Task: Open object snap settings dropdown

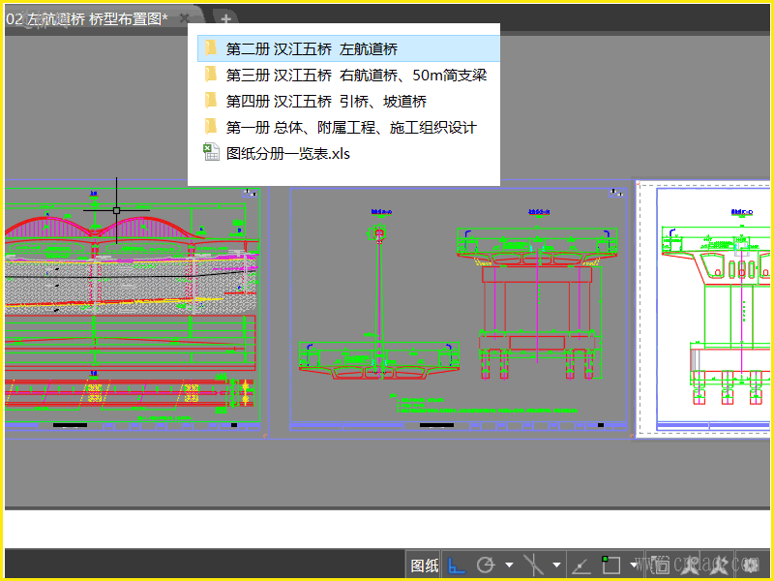Action: pos(634,565)
